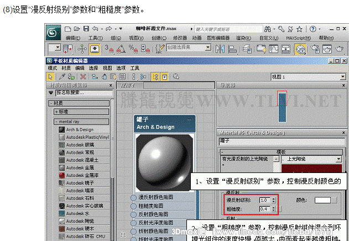Image resolution: width=349 pixels, height=241 pixels.
Task: Open favorites star icon
Action: coord(299,29)
